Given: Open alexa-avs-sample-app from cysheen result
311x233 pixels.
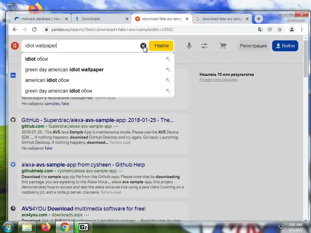Looking at the screenshot, I should coord(83,165).
